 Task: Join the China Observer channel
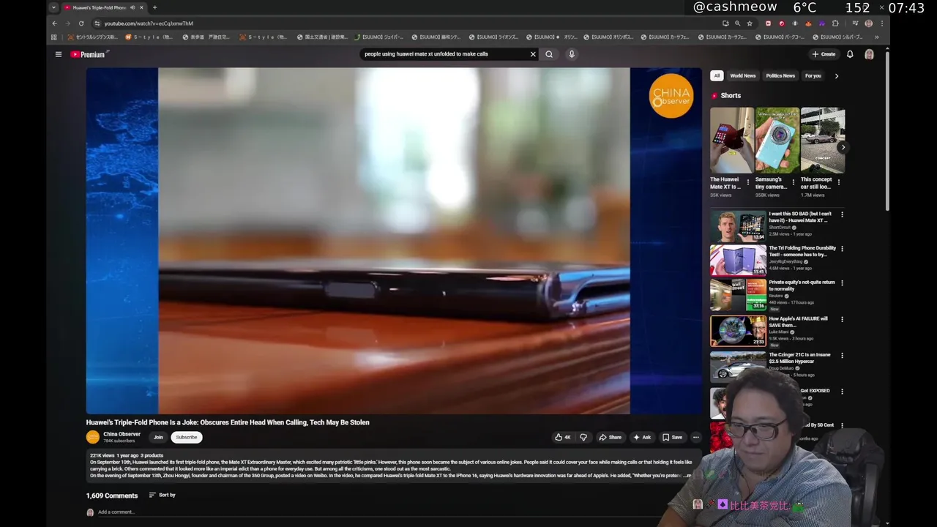(158, 437)
